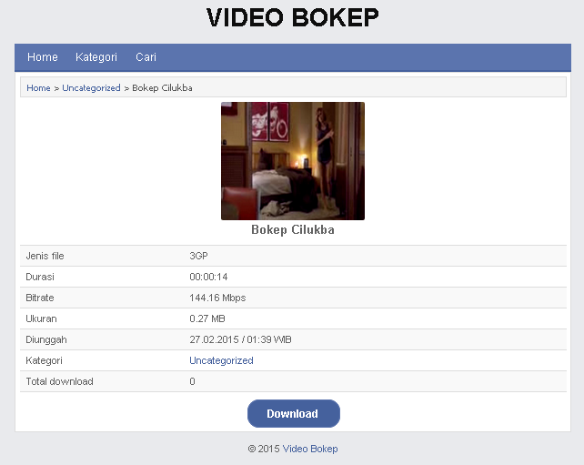The height and width of the screenshot is (465, 584).
Task: Click the Bokep Cilukba breadcrumb text
Action: pyautogui.click(x=162, y=88)
